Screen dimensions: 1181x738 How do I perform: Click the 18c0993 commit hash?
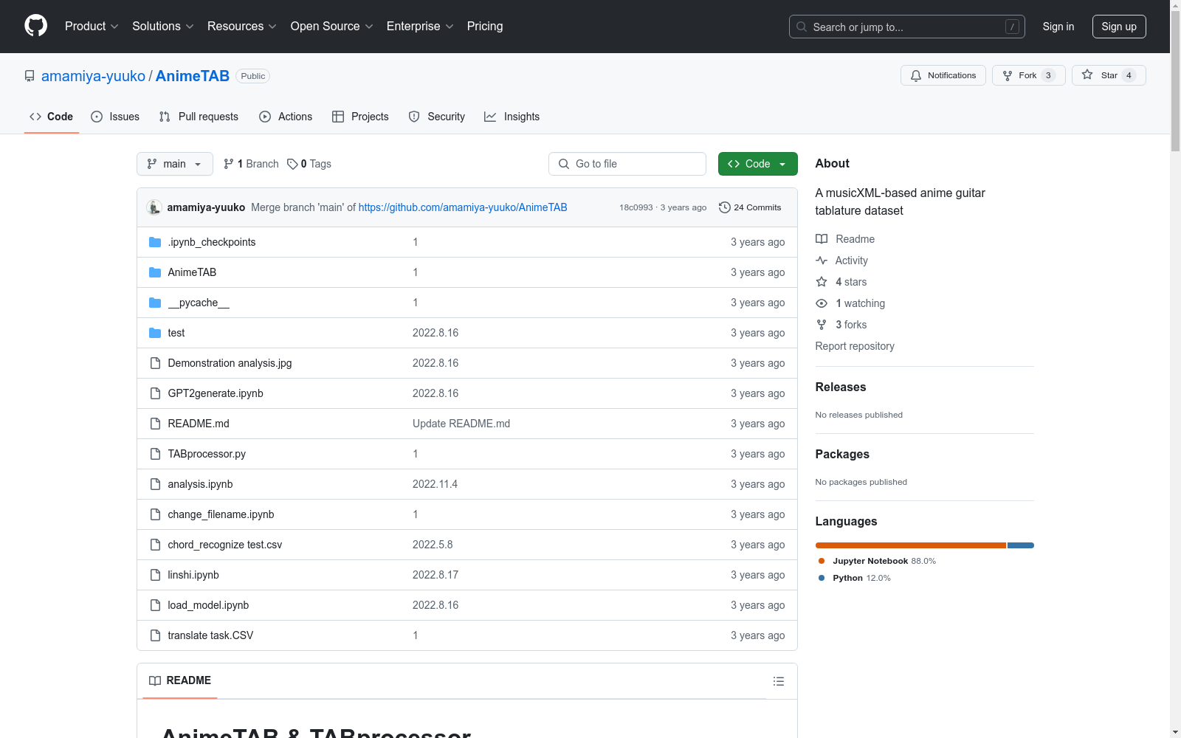click(x=636, y=207)
